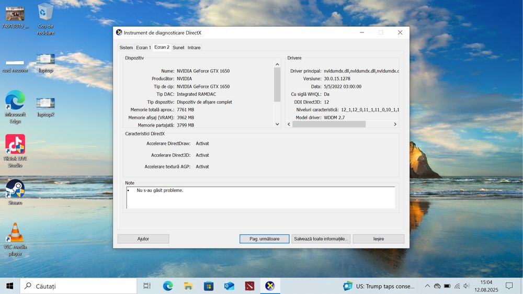
Task: Open the Wi-Fi network tray icon
Action: [457, 286]
